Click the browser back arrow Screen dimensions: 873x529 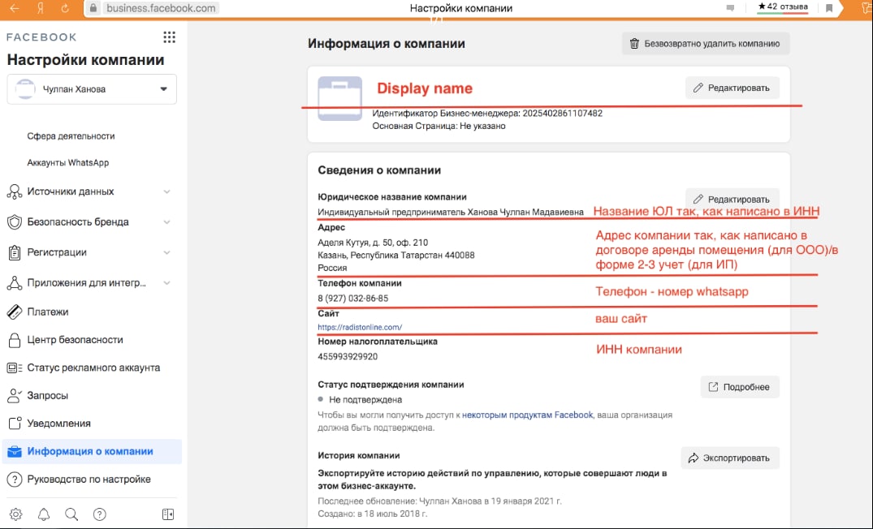pos(14,8)
